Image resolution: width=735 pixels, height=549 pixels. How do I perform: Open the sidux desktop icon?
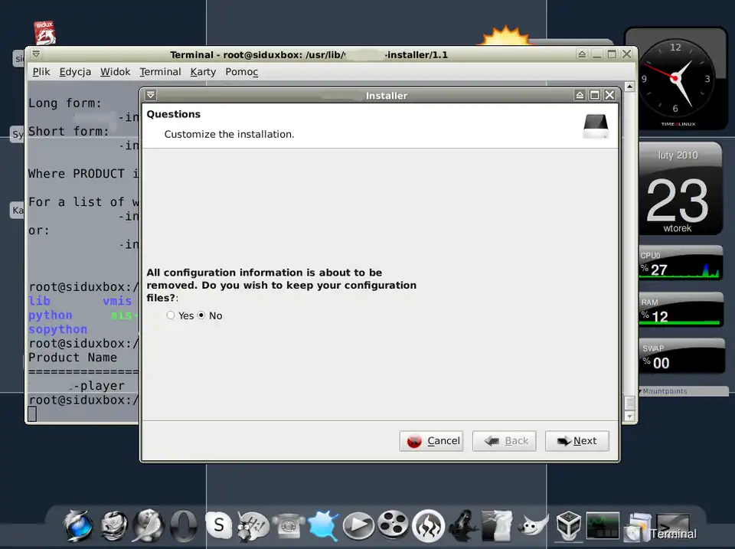pyautogui.click(x=45, y=33)
